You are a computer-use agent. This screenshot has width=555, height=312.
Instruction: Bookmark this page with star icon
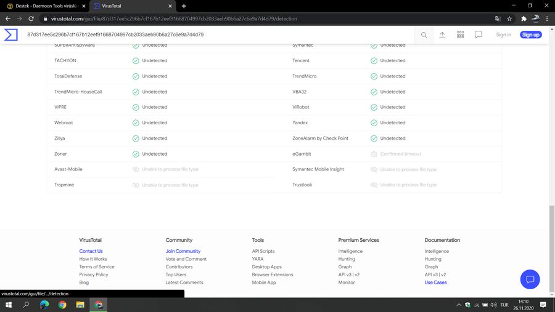coord(509,18)
